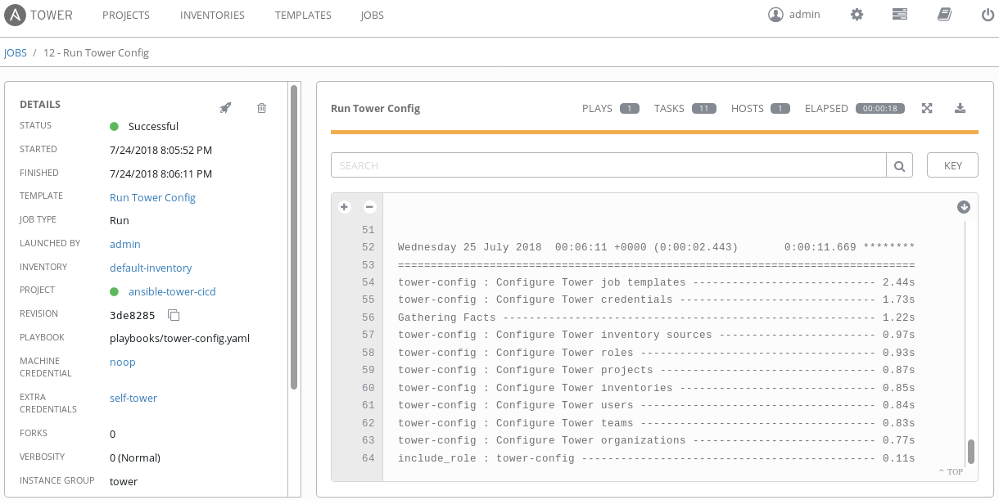Viewport: 999px width, 500px height.
Task: Click Configure Tower users line
Action: pyautogui.click(x=656, y=405)
